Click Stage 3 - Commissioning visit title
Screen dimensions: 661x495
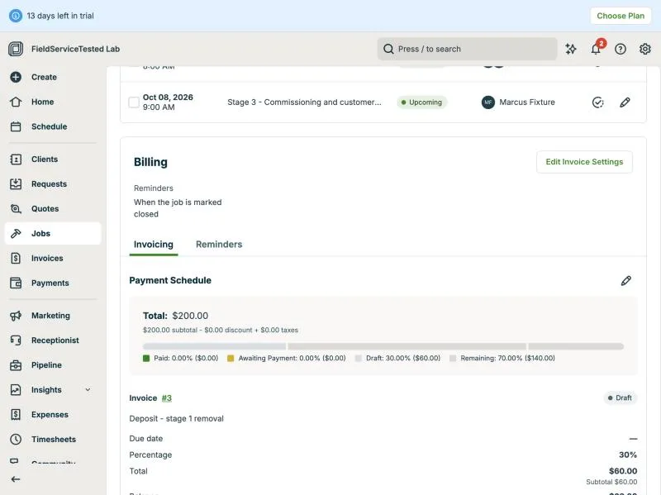click(304, 102)
